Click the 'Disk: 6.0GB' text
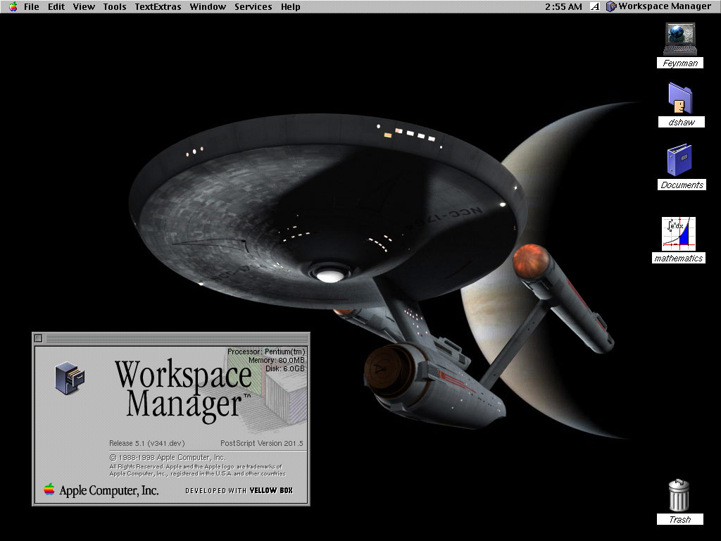Screen dimensions: 721x541 pyautogui.click(x=285, y=368)
